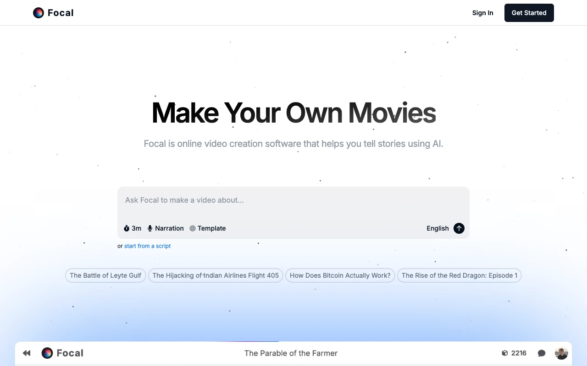The height and width of the screenshot is (366, 587).
Task: Open the English language dropdown
Action: tap(437, 228)
